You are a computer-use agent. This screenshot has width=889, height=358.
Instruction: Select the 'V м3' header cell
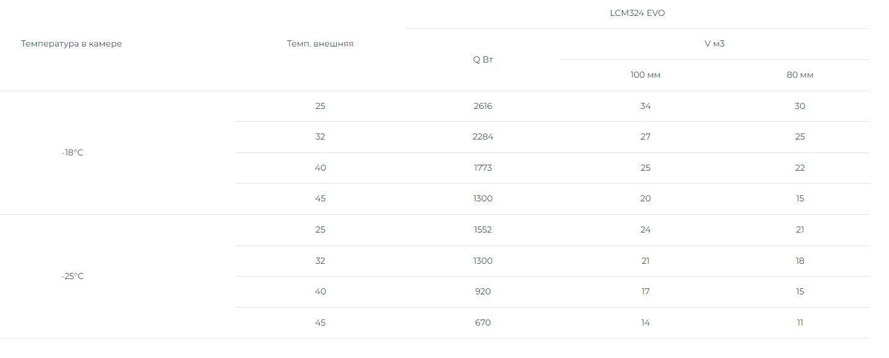(x=715, y=44)
